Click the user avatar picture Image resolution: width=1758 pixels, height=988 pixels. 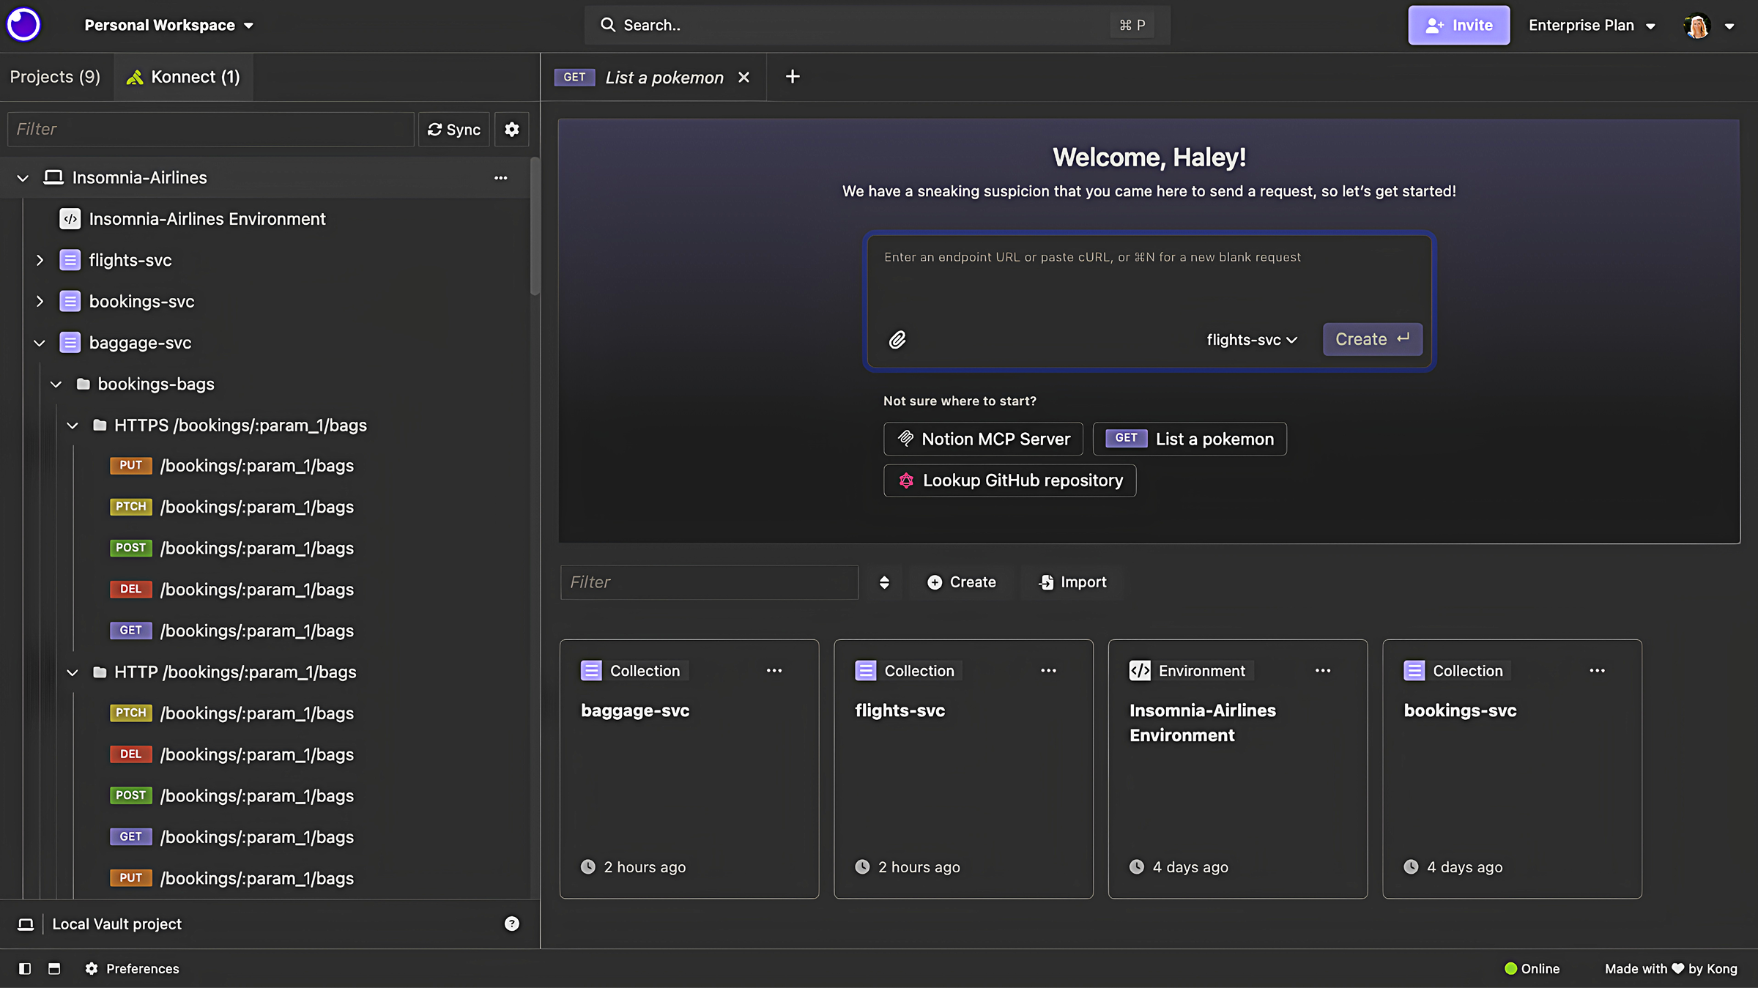click(x=1697, y=26)
